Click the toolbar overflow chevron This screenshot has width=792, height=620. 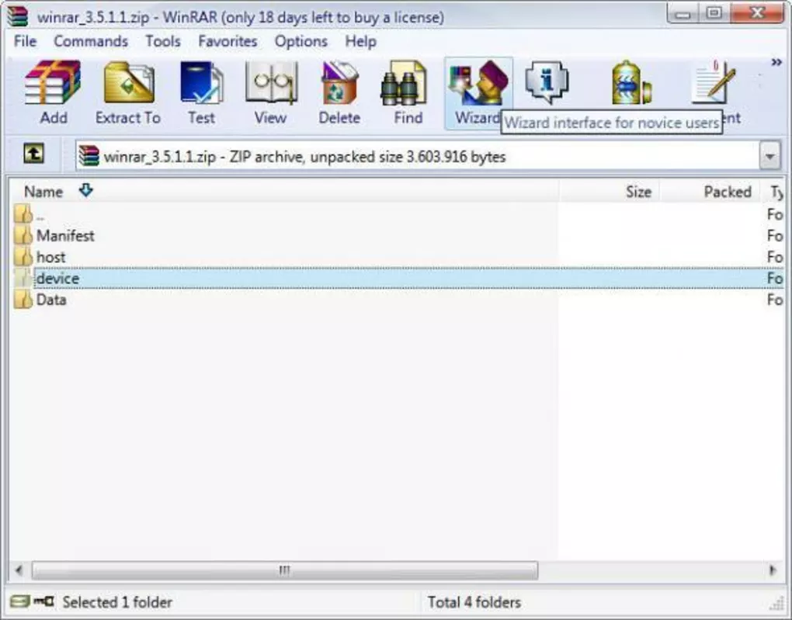(777, 62)
